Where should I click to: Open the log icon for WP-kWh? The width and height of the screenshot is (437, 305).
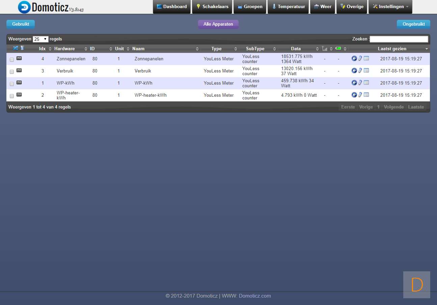coord(366,83)
